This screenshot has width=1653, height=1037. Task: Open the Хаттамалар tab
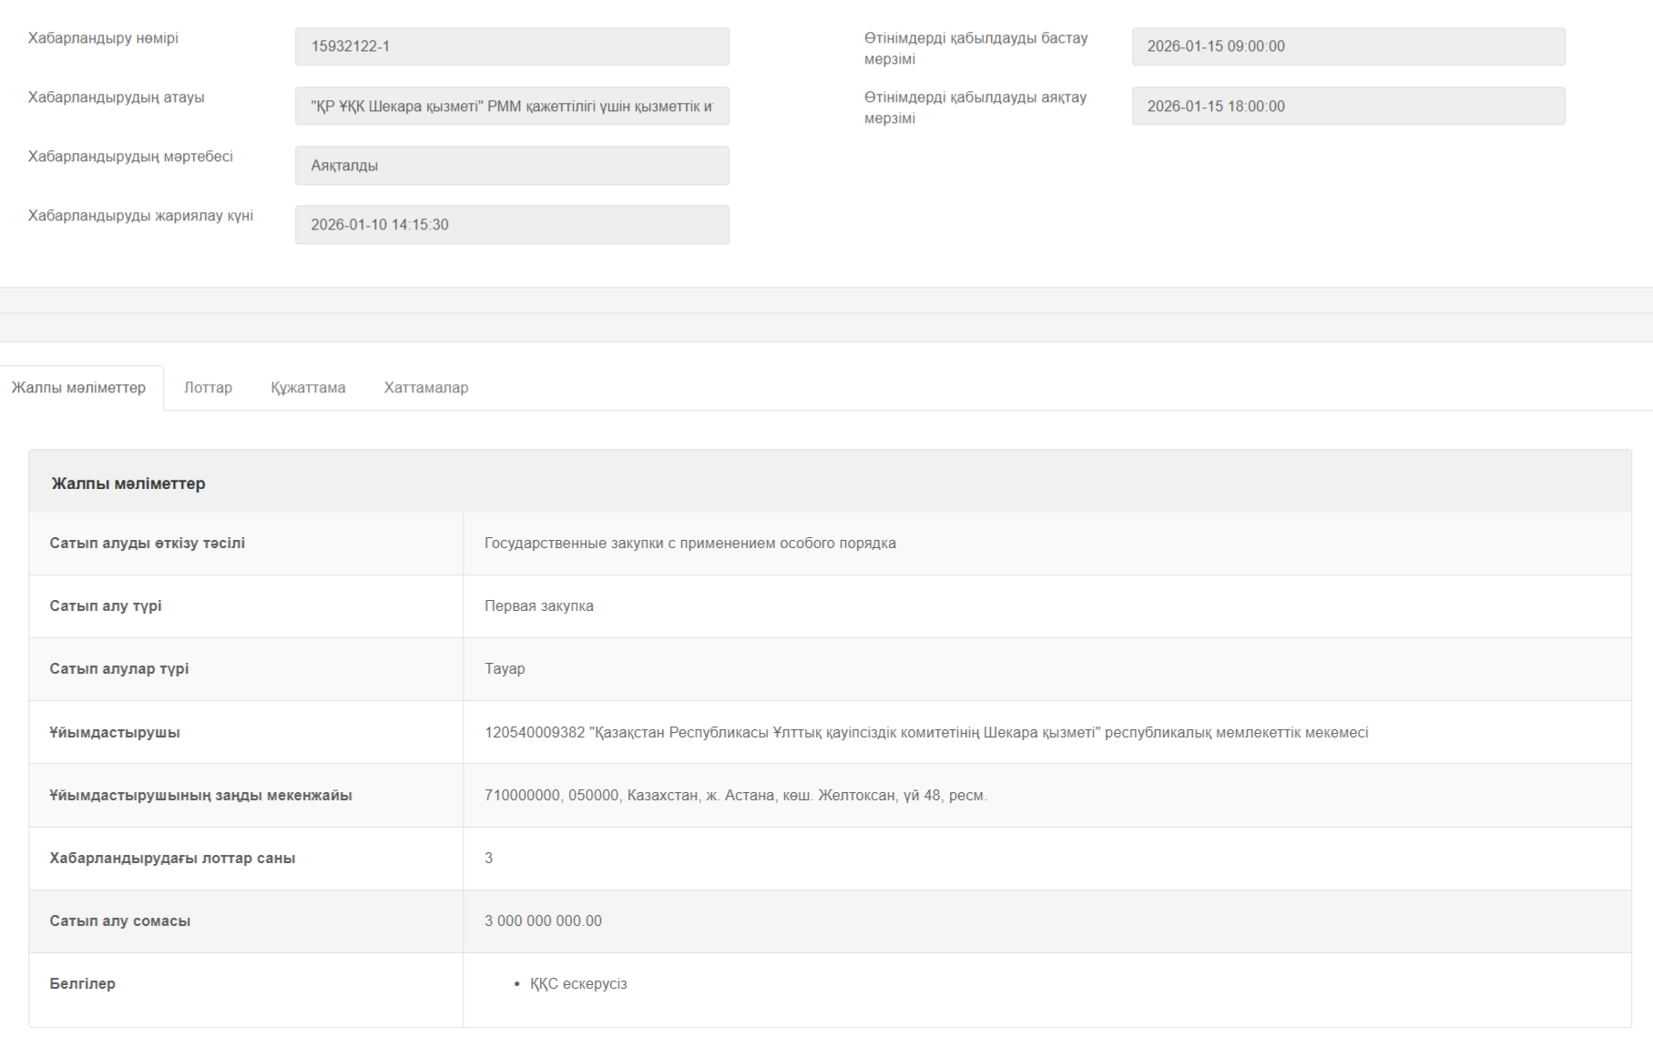[x=425, y=388]
